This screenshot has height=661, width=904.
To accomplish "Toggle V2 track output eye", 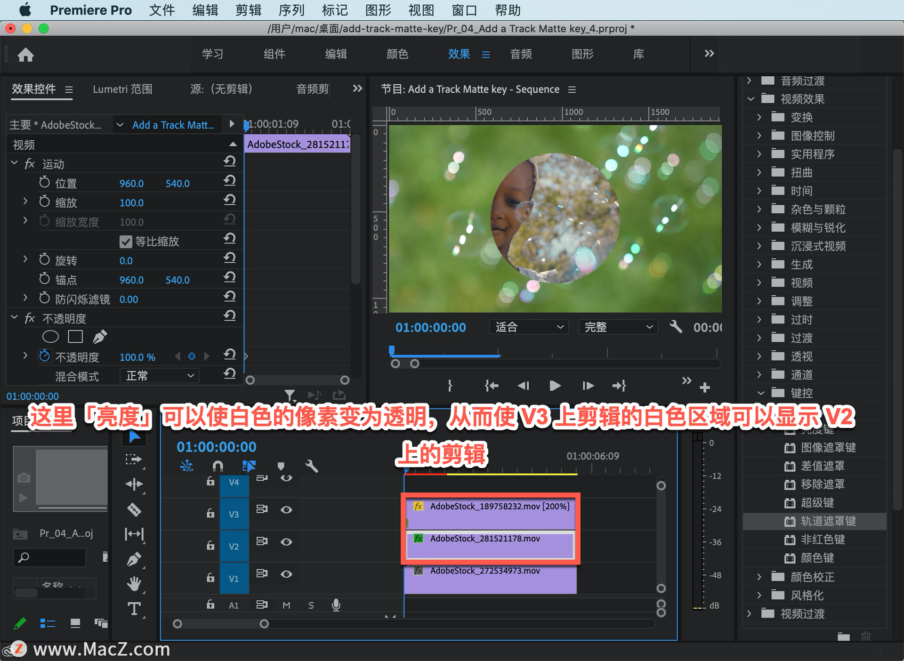I will 286,542.
